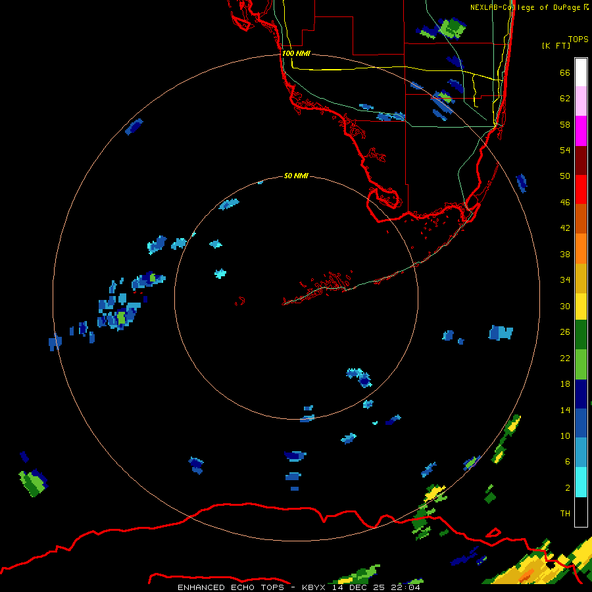Click the 54 value on the legend

[565, 150]
